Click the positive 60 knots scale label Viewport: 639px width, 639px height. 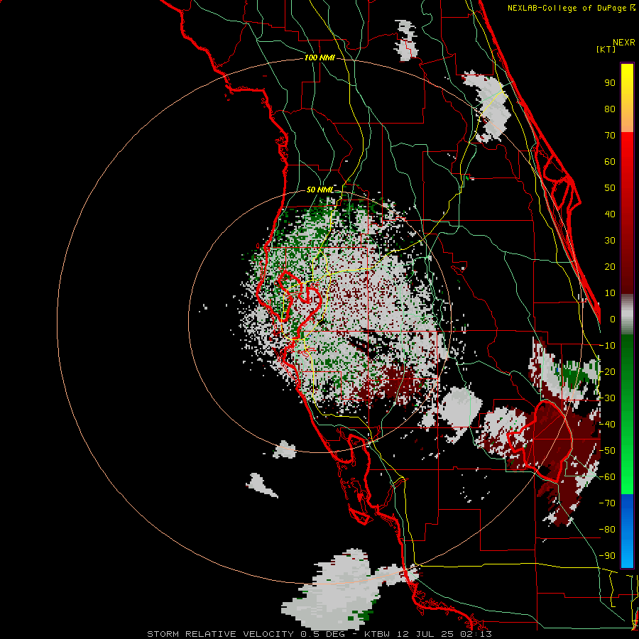610,161
